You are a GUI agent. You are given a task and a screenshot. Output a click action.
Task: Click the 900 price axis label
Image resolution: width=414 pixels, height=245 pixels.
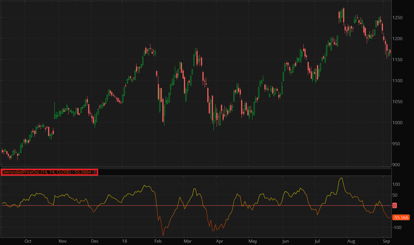397,165
